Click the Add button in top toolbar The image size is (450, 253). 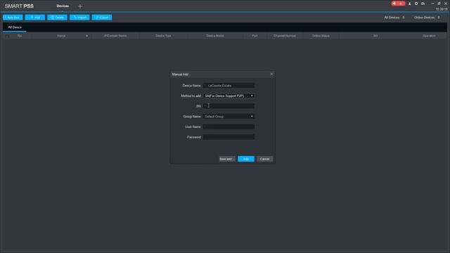pos(35,18)
